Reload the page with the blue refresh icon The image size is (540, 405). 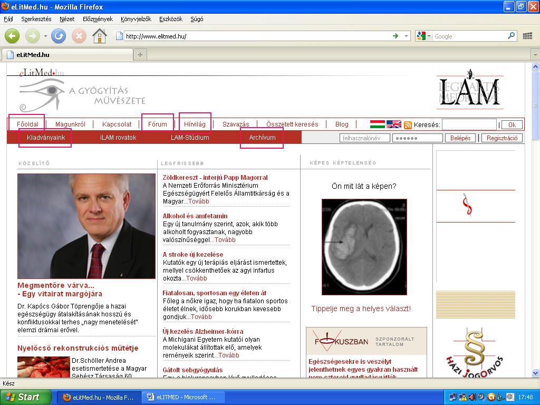(x=59, y=36)
